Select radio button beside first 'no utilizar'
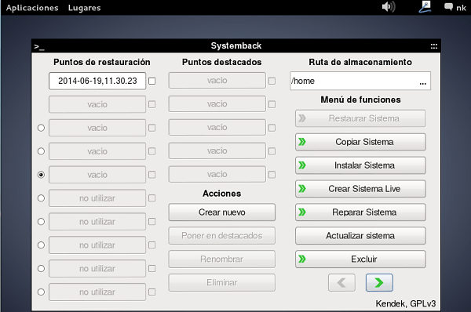This screenshot has height=312, width=471. click(x=41, y=198)
